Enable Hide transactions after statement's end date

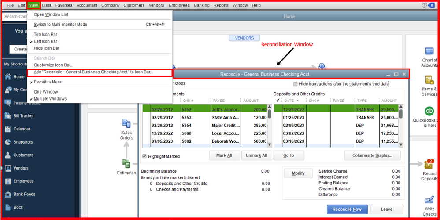[295, 84]
